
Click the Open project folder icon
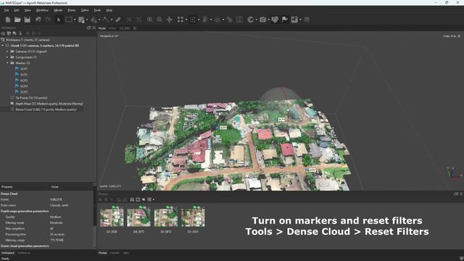pyautogui.click(x=17, y=20)
